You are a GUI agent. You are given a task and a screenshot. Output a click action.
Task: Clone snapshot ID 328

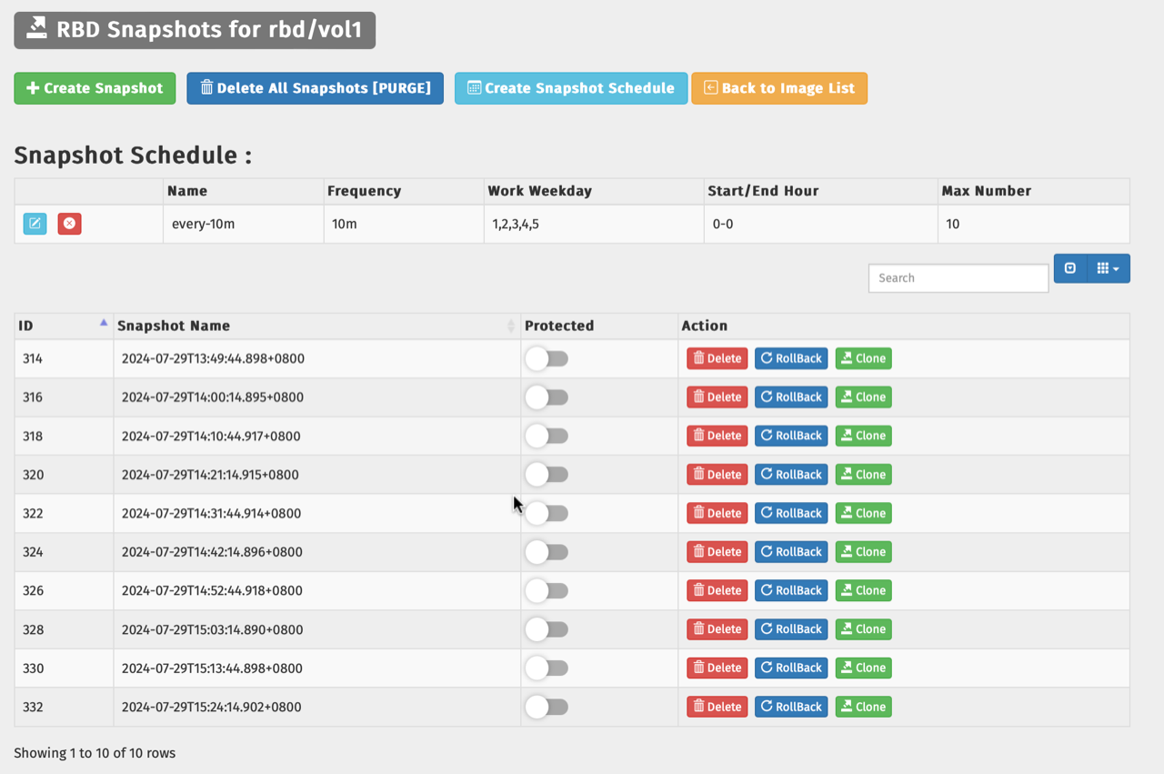point(863,629)
